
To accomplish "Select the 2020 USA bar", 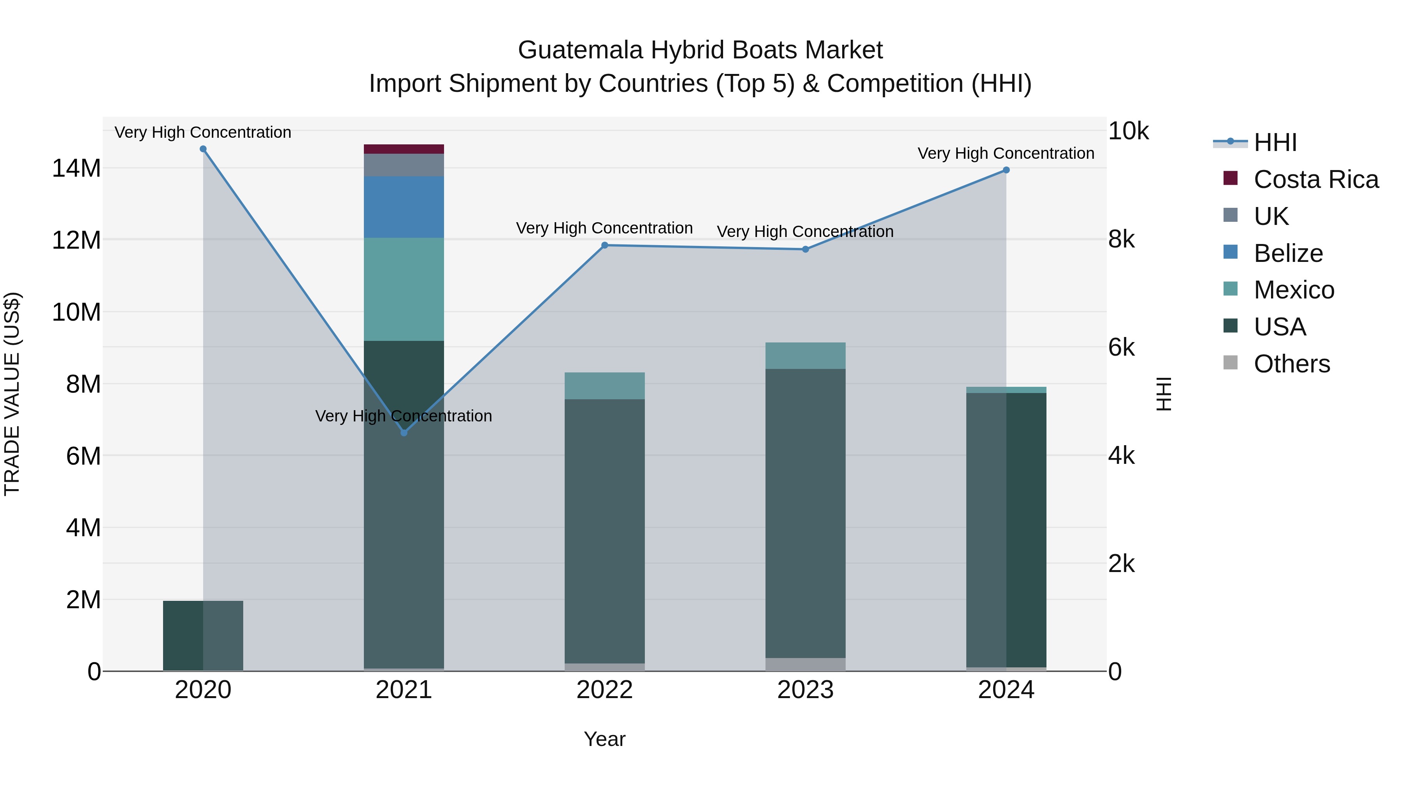I will (x=203, y=636).
